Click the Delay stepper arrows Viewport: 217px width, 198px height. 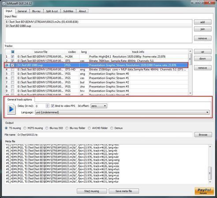point(48,106)
